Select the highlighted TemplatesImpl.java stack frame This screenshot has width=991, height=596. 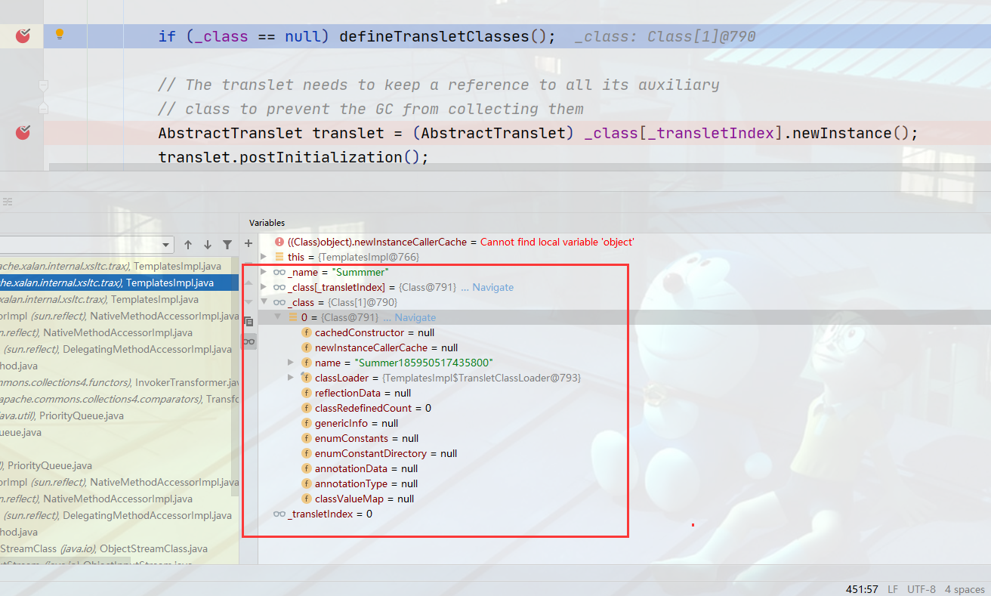119,283
